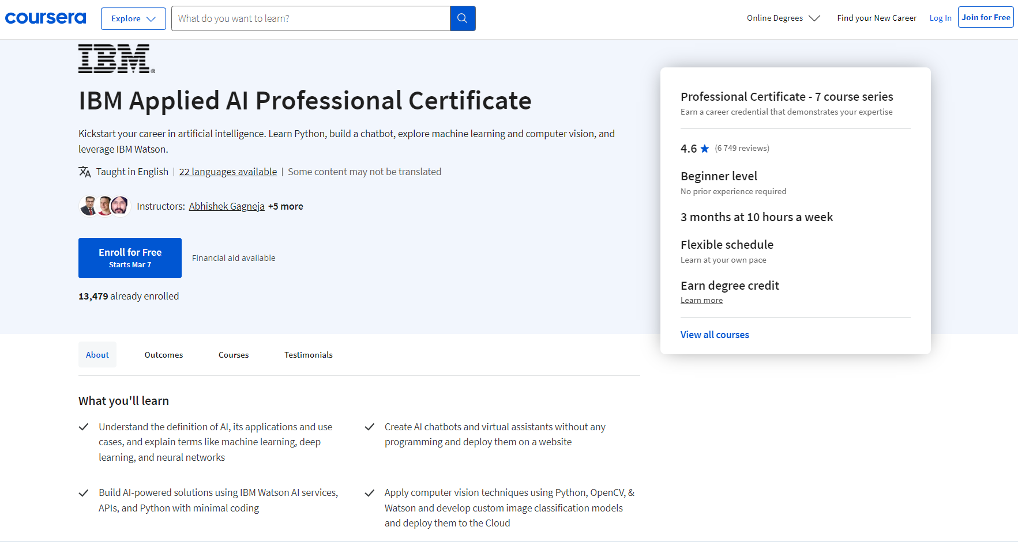Click the IBM Applied AI Professional Certificate heading
This screenshot has height=542, width=1018.
click(x=305, y=101)
